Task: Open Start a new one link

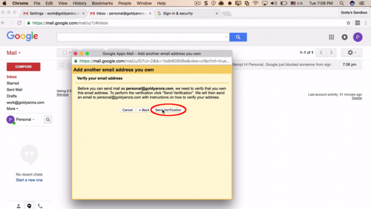Action: (29, 180)
